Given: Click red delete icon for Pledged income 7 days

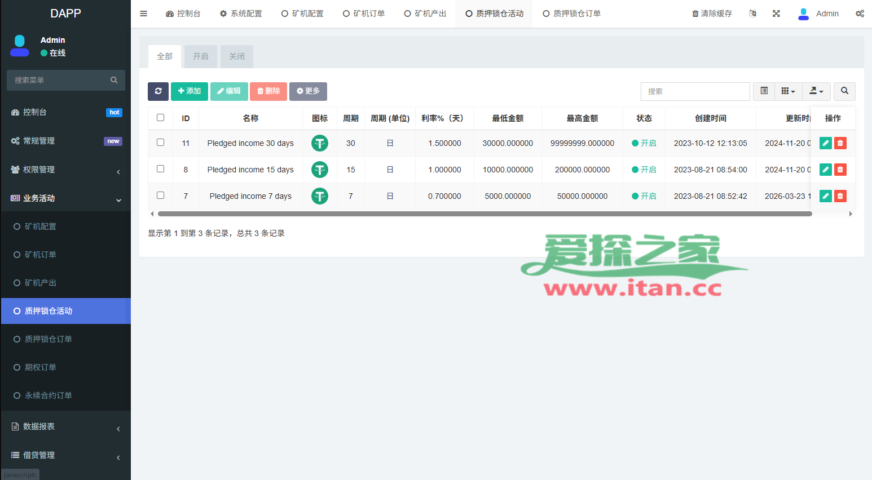Looking at the screenshot, I should [x=840, y=196].
